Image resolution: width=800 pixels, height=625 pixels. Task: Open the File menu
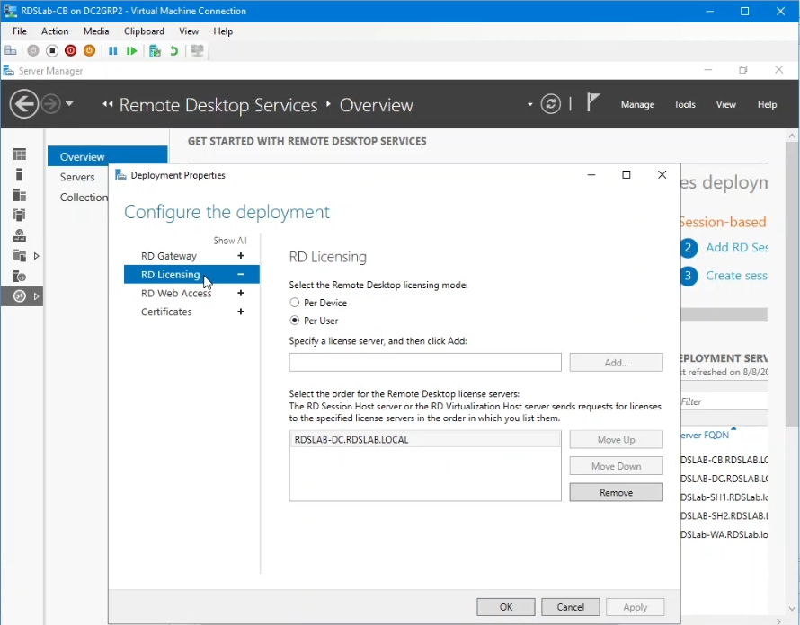(20, 31)
